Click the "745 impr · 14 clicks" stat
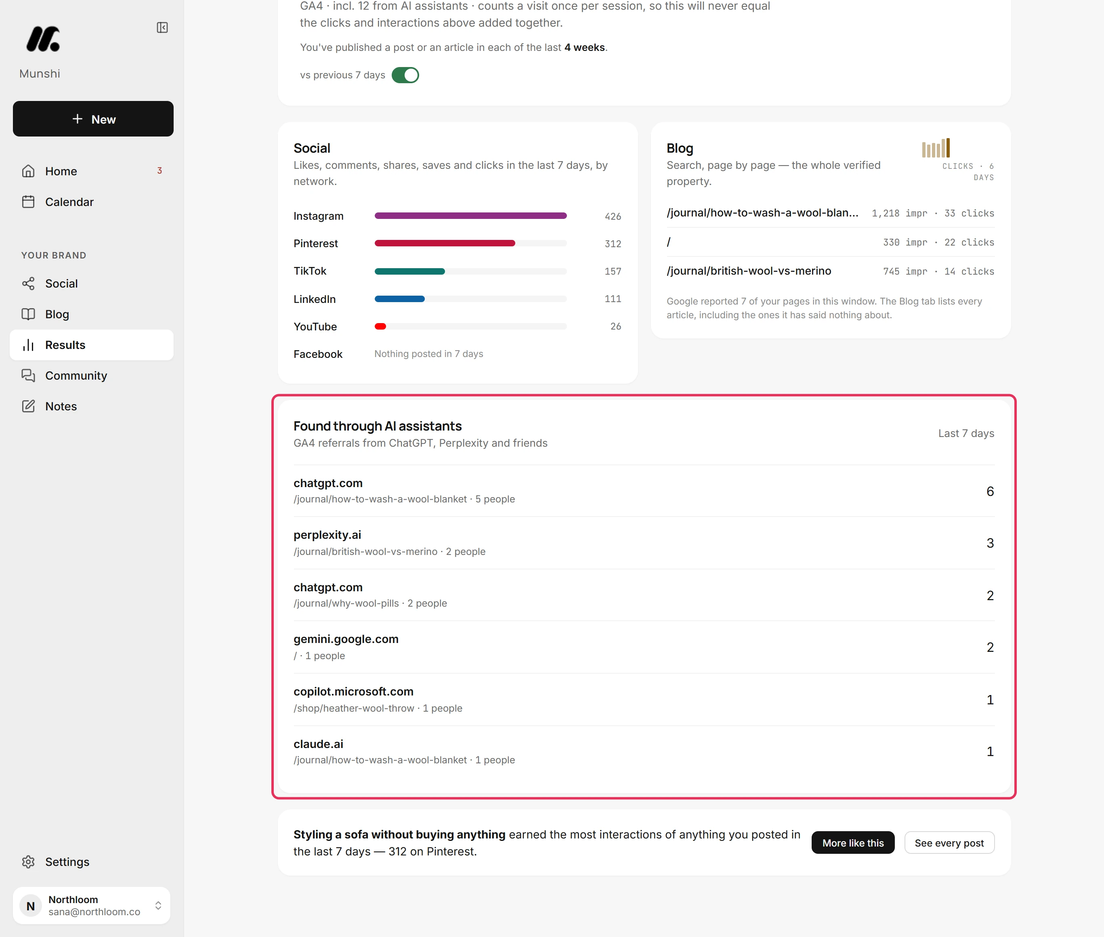 (x=938, y=271)
